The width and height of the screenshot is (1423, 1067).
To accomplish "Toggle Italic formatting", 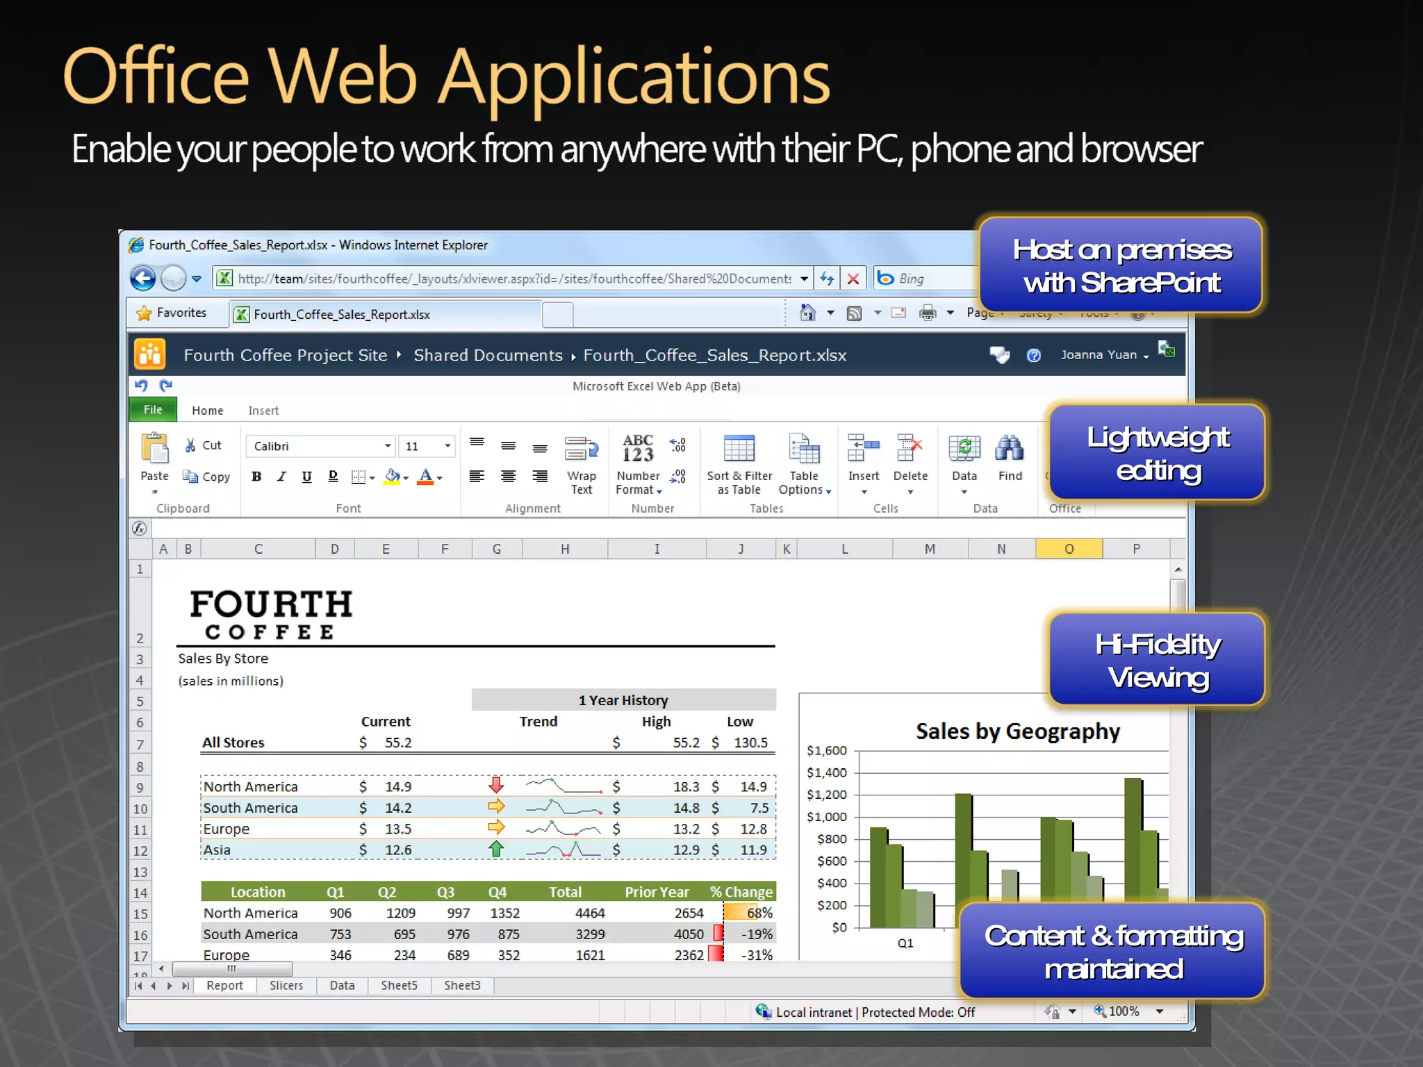I will coord(281,477).
